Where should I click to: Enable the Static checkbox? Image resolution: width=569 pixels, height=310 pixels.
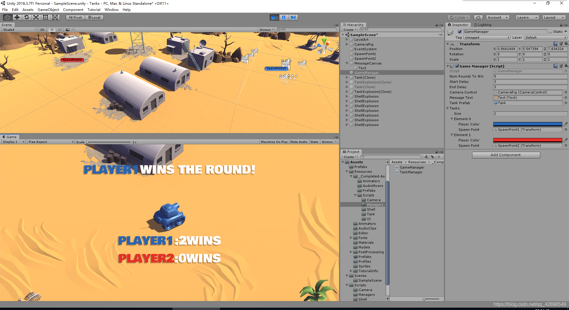pos(550,32)
